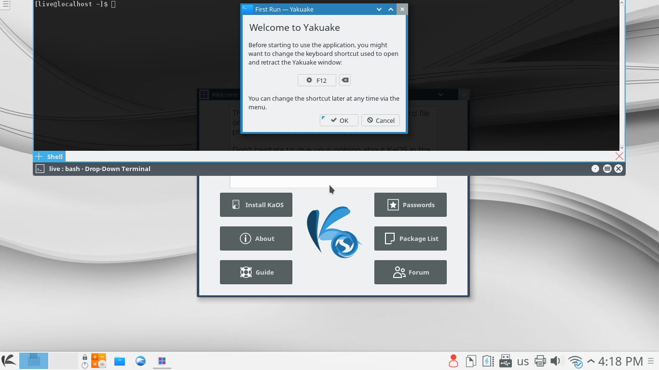Change the F12 shortcut key button
Screen dimensions: 659x370
pos(316,80)
